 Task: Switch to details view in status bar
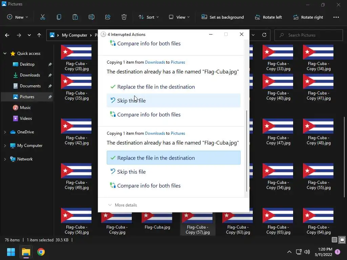334,240
